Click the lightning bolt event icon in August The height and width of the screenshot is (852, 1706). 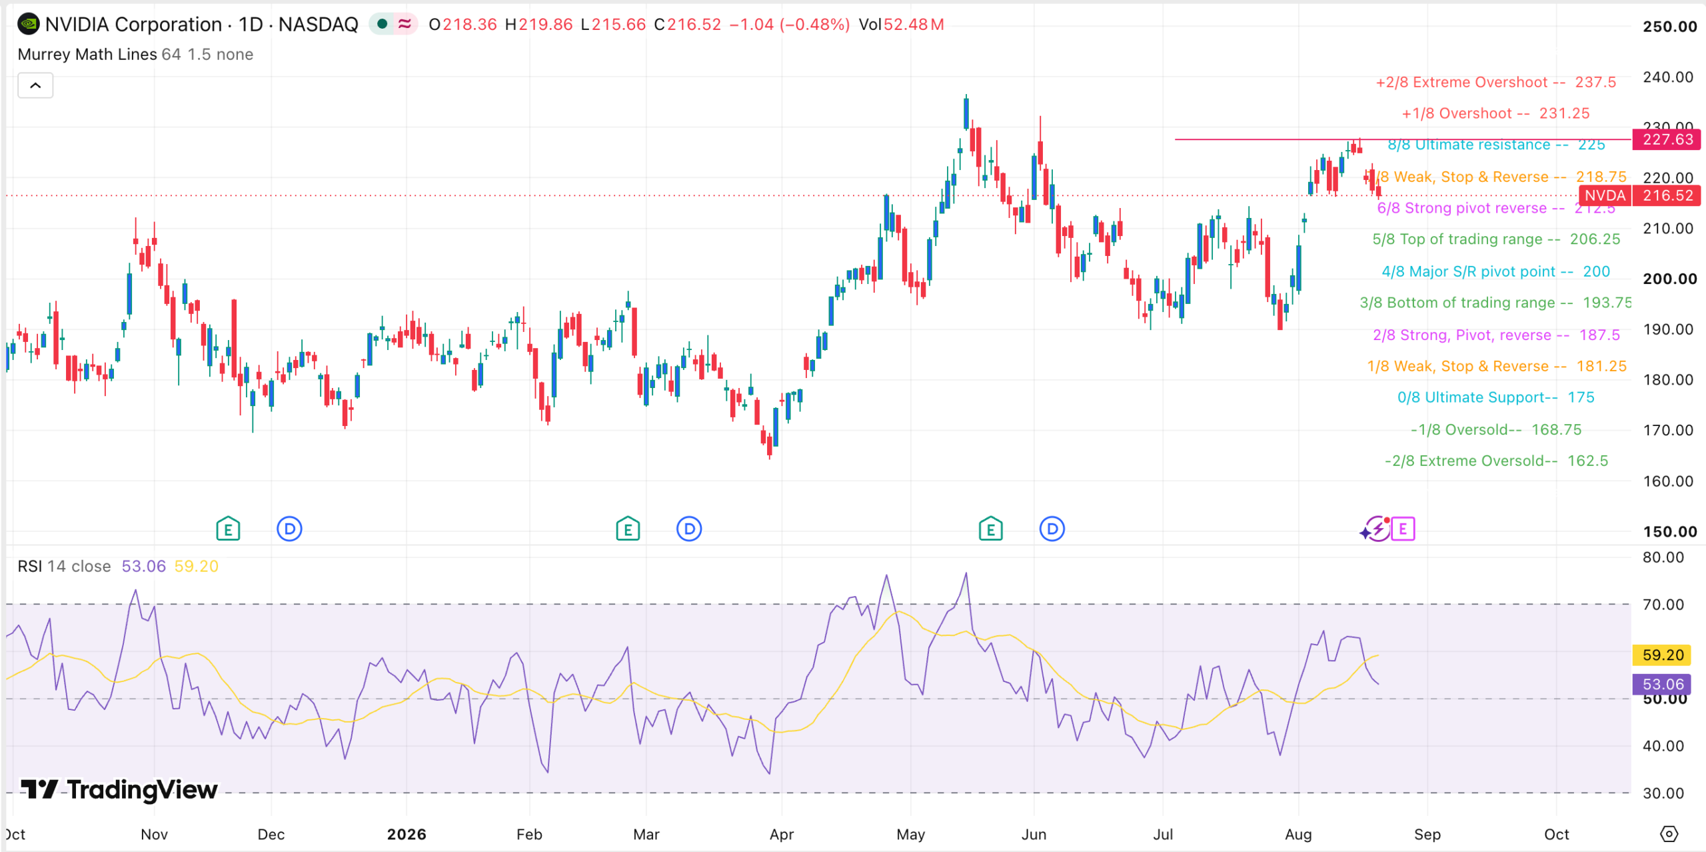tap(1377, 529)
